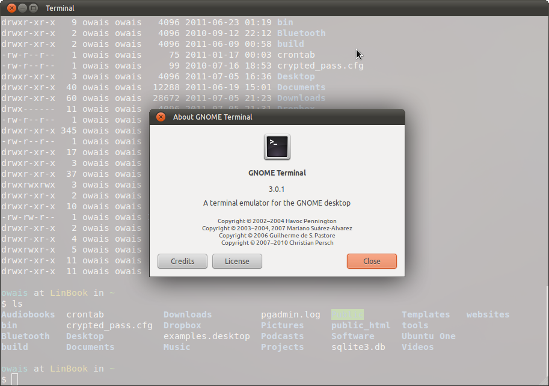Click the Havoc Pennington copyright line
549x386 pixels.
277,221
